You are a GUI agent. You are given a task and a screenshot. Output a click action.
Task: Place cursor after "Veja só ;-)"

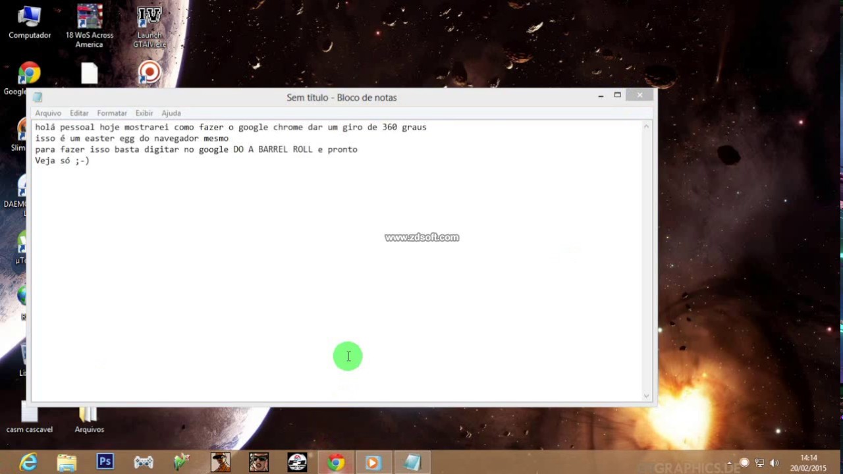[90, 161]
